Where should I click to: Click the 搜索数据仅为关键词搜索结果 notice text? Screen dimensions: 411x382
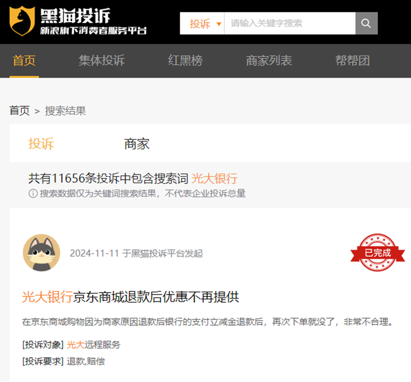coord(143,194)
